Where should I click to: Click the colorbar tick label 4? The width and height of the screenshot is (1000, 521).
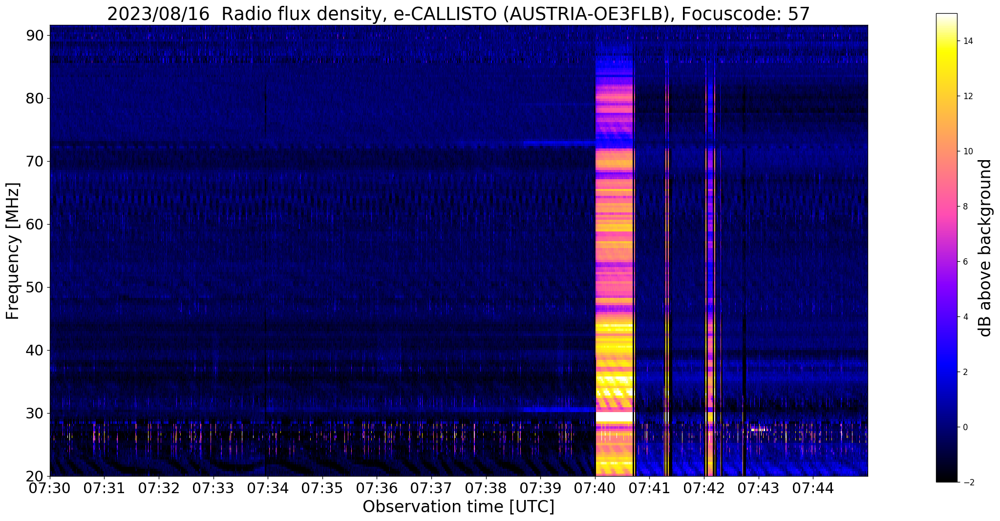(x=965, y=317)
